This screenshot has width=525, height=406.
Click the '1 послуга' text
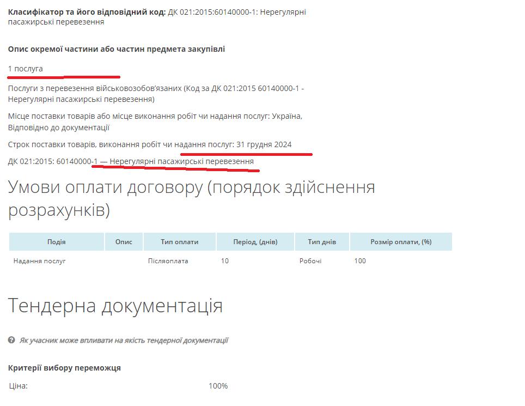tap(26, 69)
